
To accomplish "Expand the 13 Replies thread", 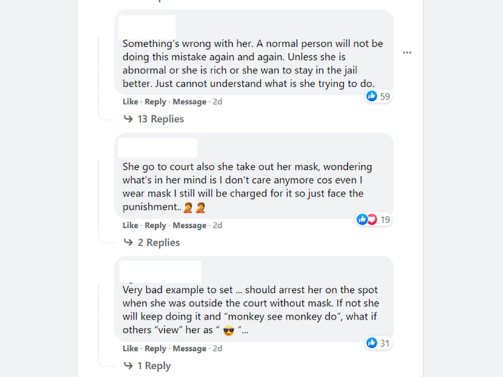I will pyautogui.click(x=161, y=119).
